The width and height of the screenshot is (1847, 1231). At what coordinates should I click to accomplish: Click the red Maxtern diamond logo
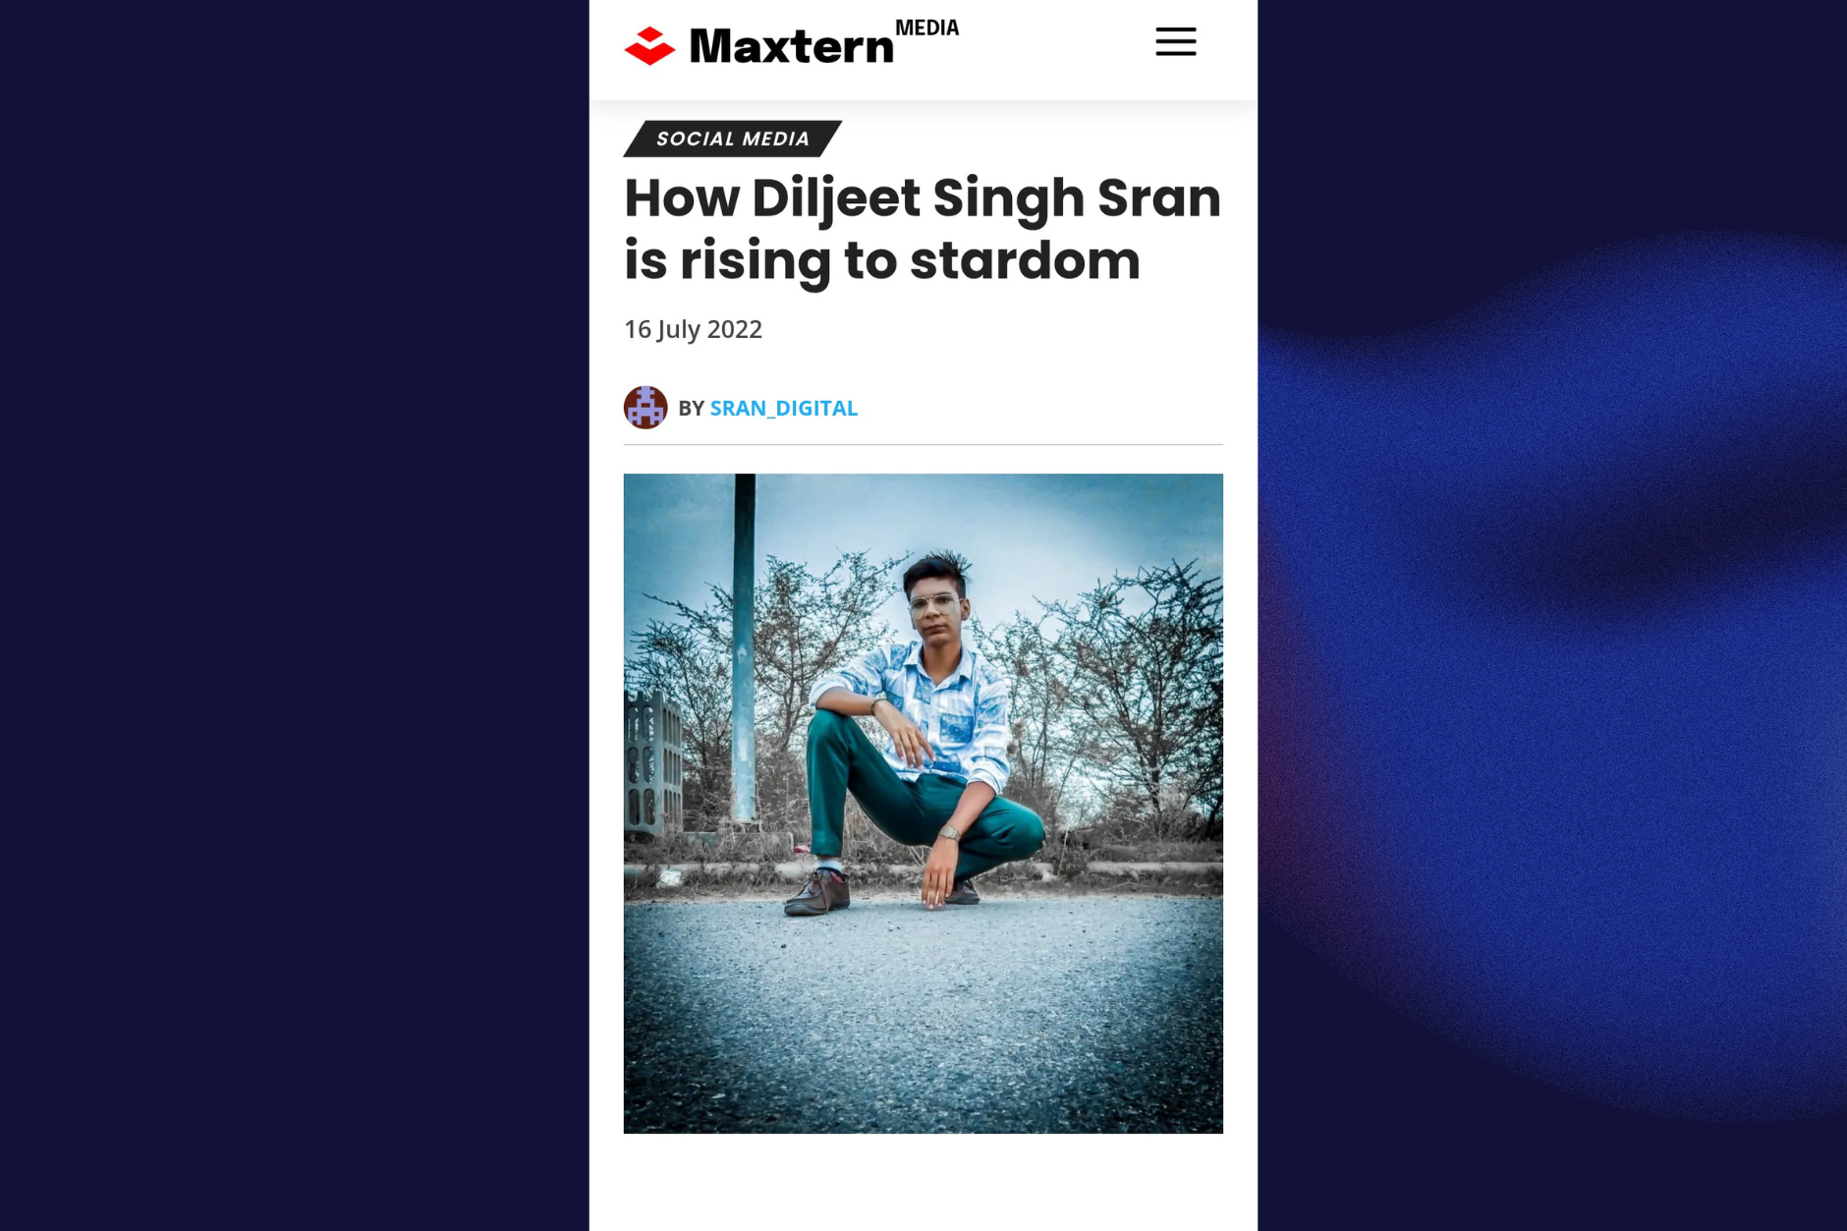point(649,46)
